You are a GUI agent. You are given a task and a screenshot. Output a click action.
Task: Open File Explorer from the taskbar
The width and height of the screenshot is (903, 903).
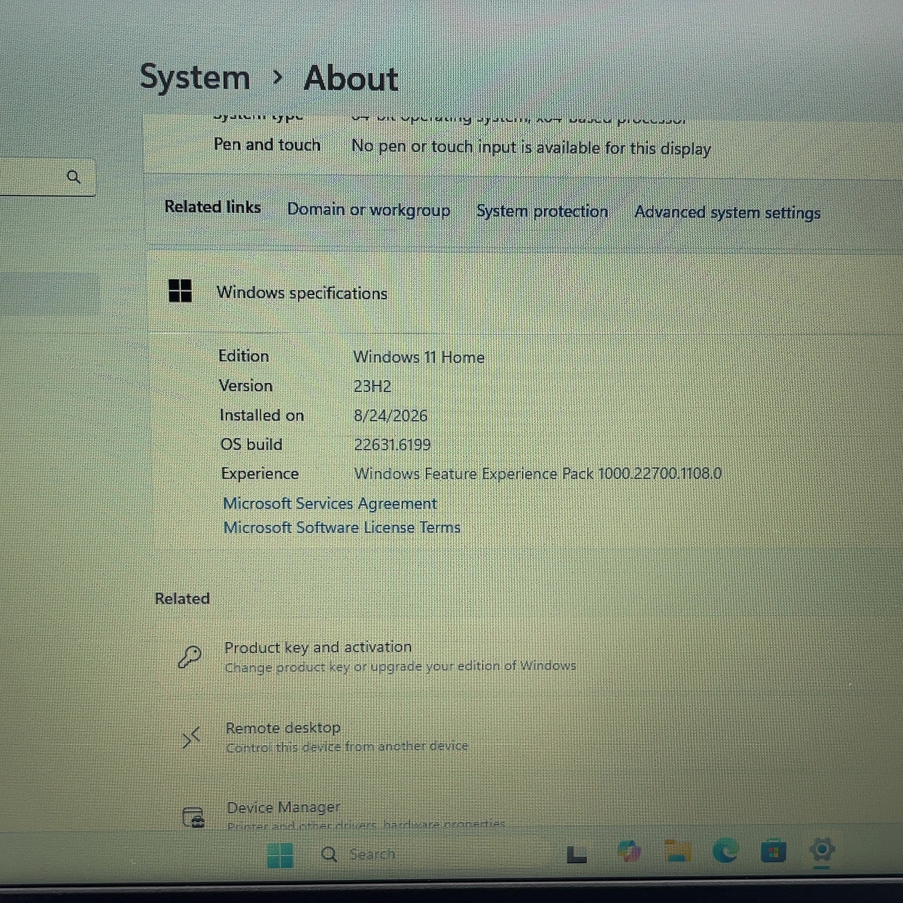(x=678, y=851)
